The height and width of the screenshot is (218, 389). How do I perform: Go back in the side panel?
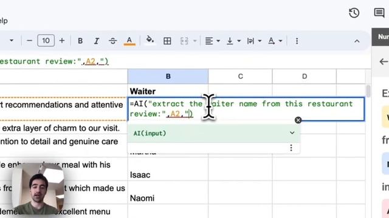pos(384,62)
